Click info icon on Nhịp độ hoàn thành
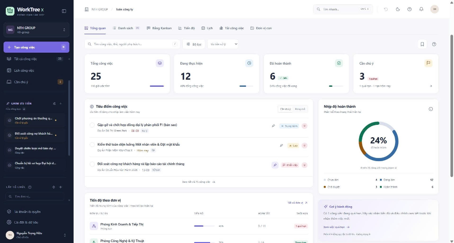This screenshot has height=243, width=454. [x=431, y=109]
